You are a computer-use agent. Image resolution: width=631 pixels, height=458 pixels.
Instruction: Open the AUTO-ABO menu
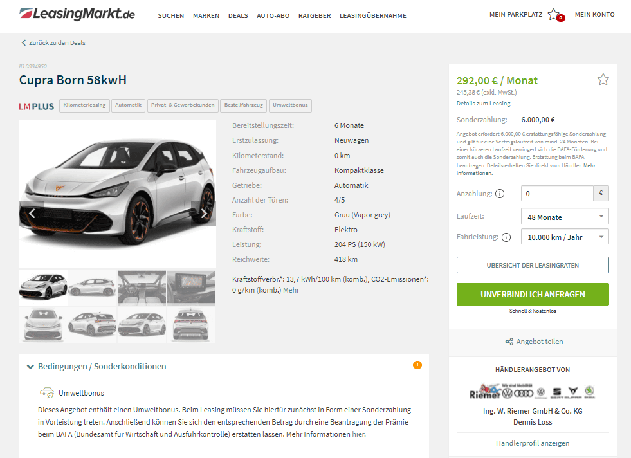pyautogui.click(x=273, y=15)
